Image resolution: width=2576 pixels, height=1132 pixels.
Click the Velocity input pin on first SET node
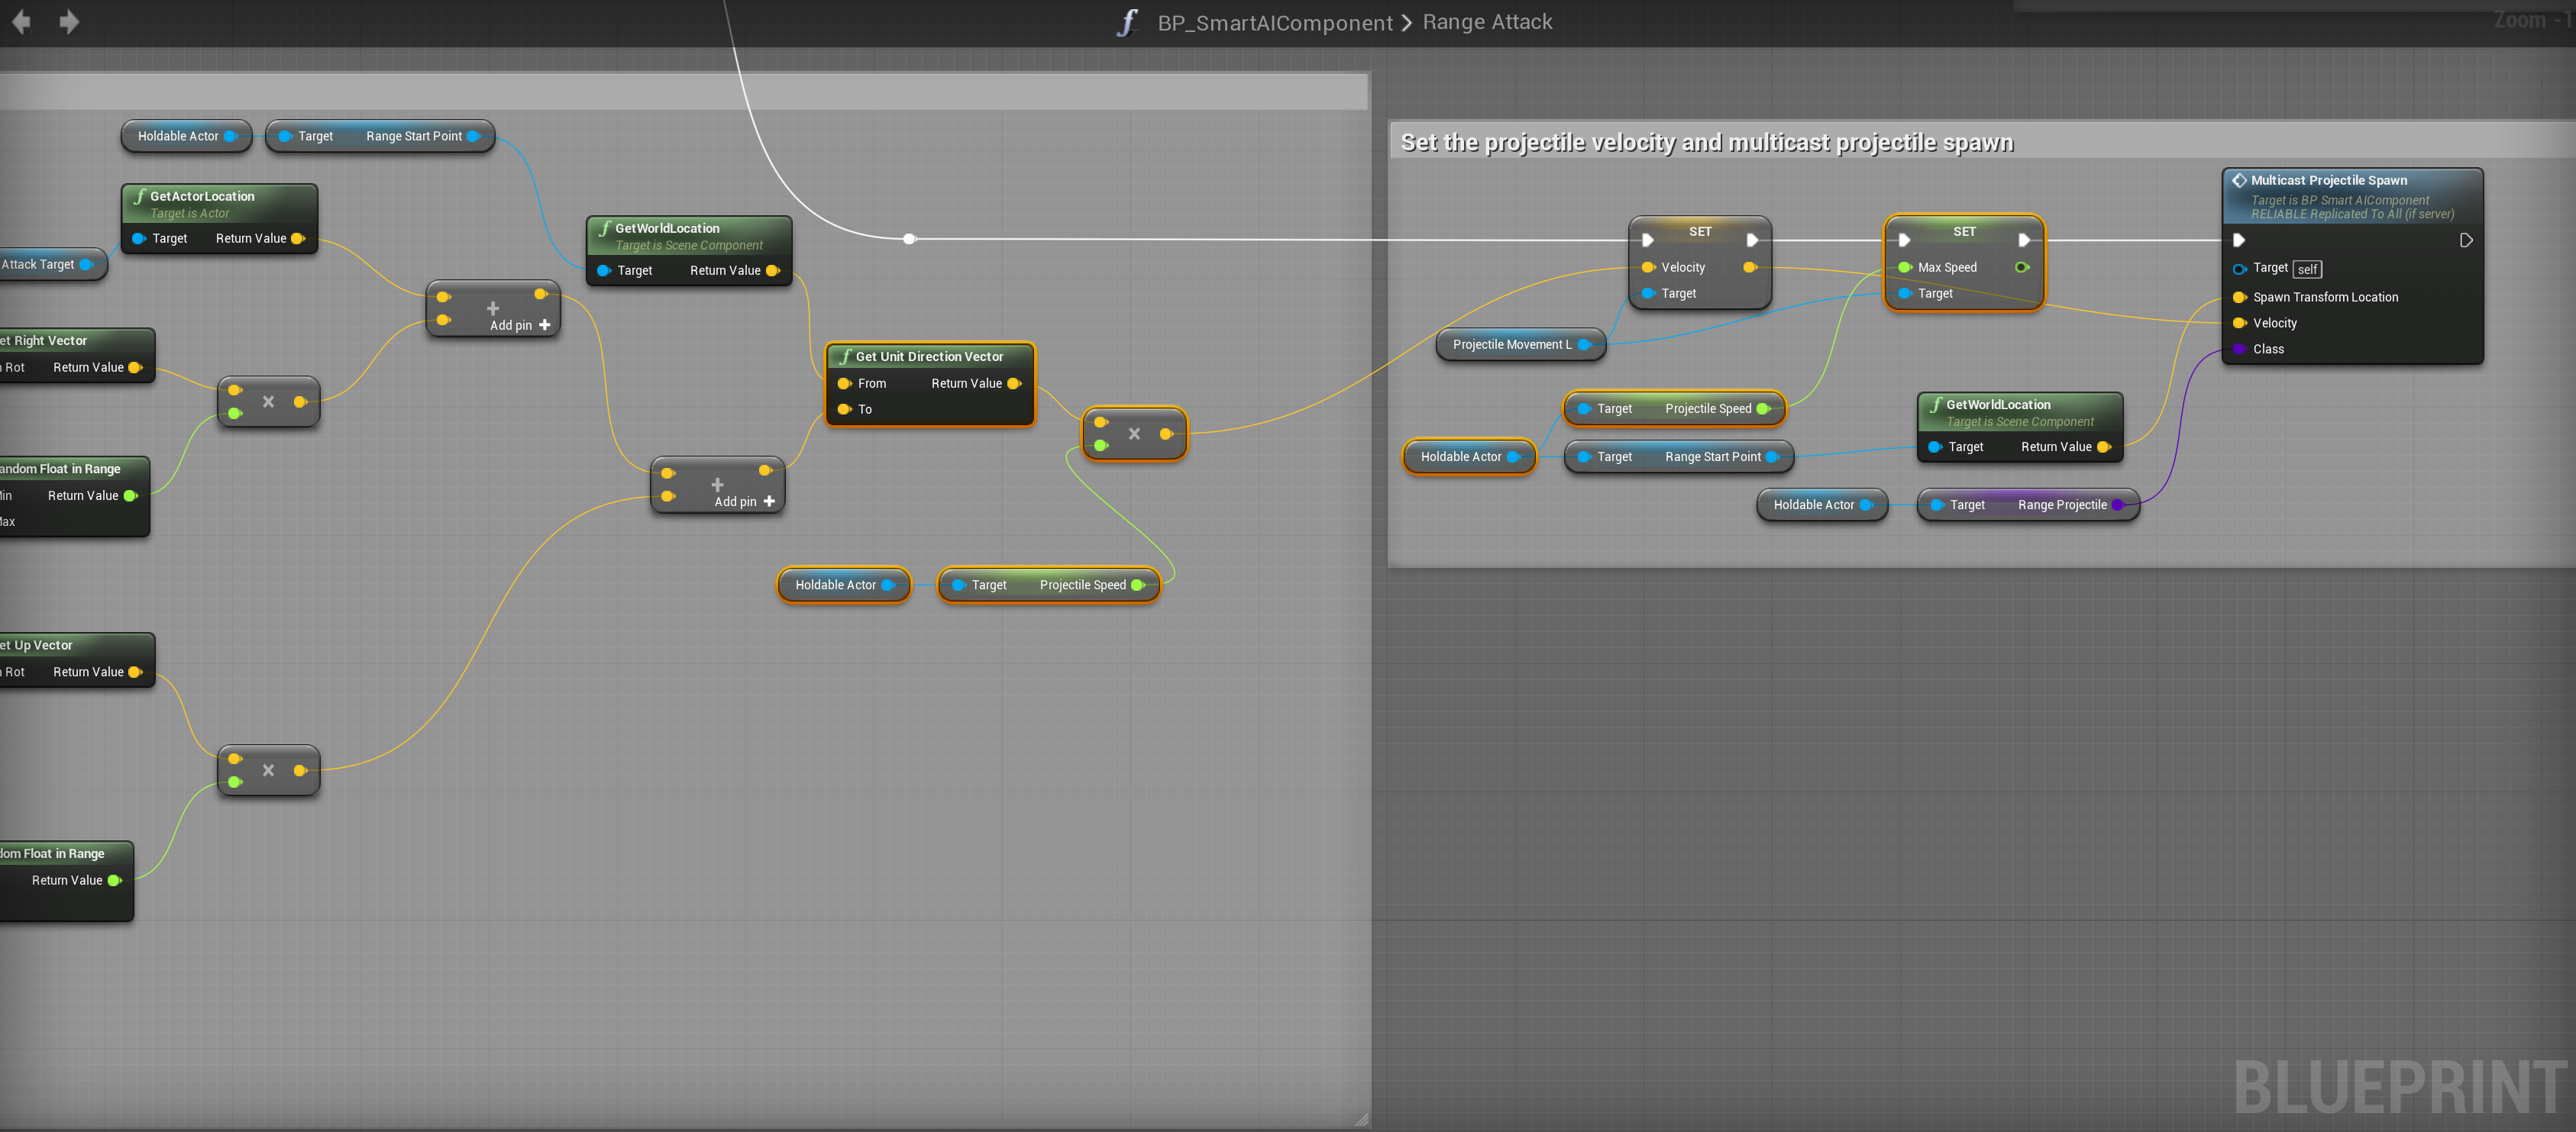1647,266
